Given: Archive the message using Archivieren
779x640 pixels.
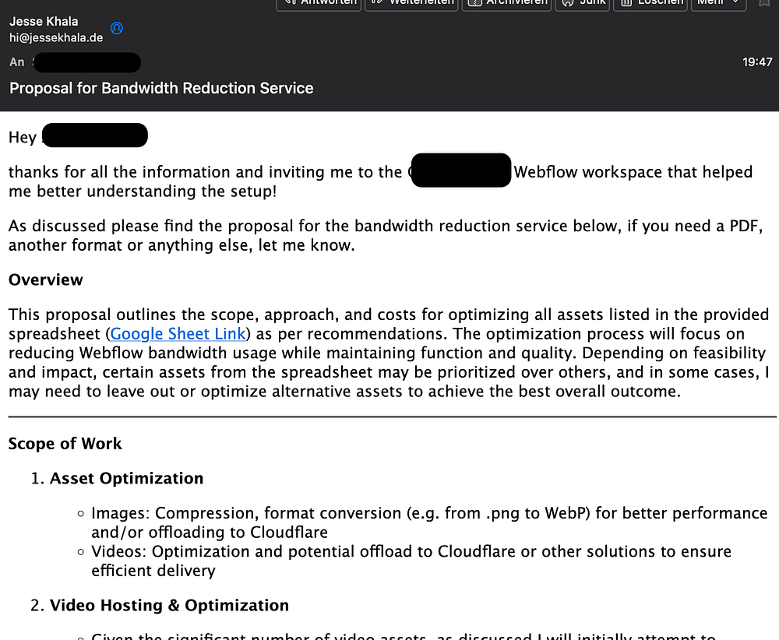Looking at the screenshot, I should [507, 3].
